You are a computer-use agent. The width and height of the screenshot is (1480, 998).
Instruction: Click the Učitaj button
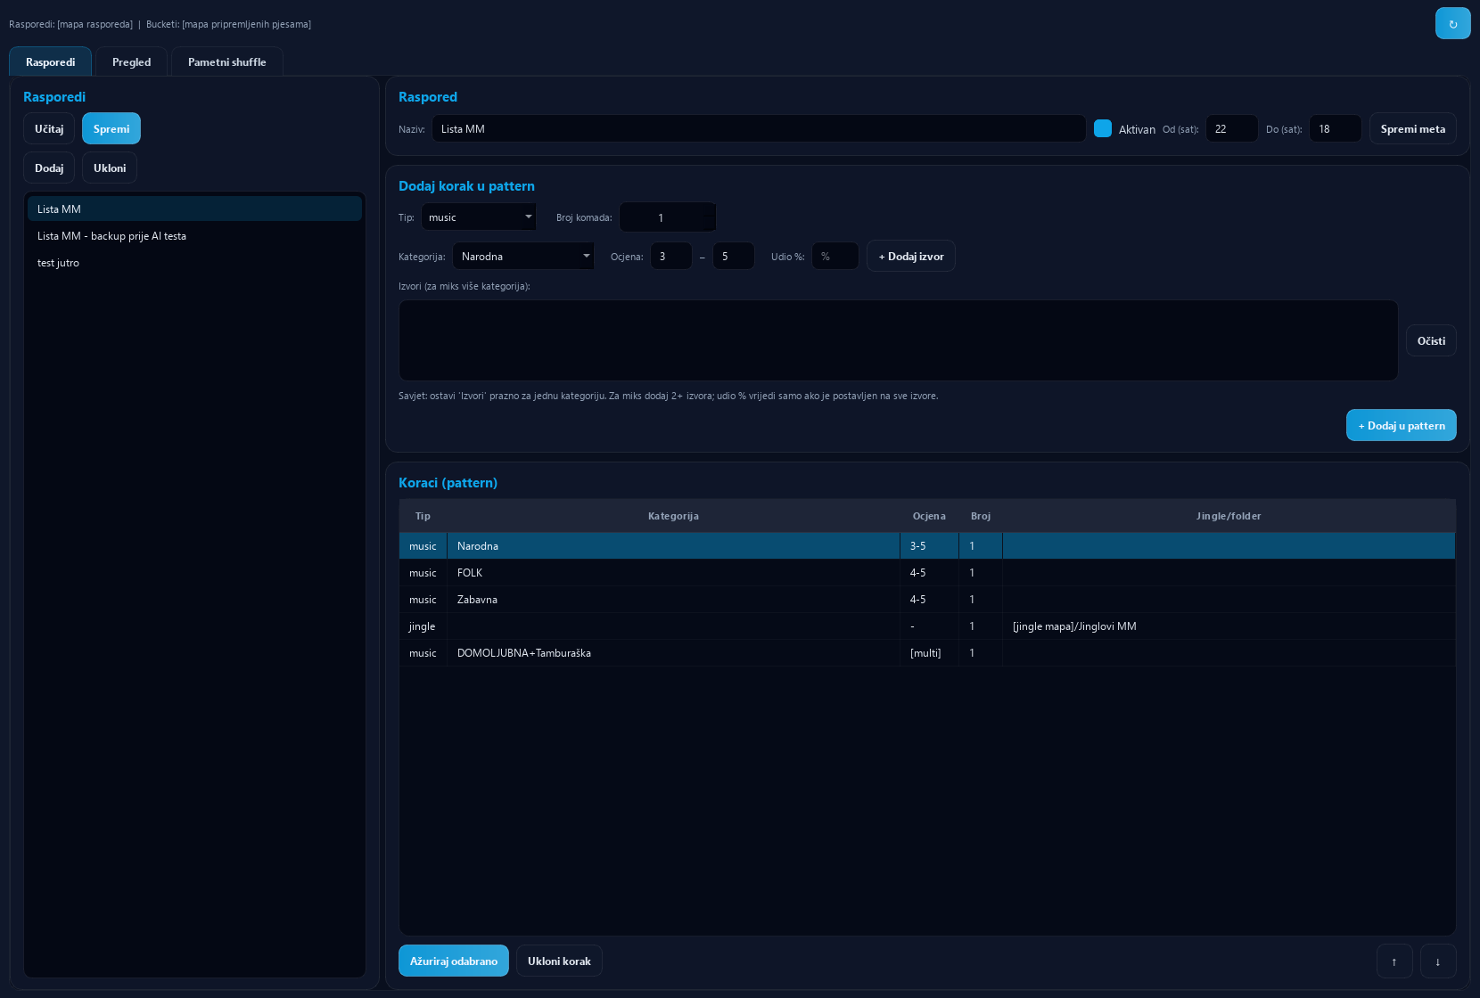[x=49, y=128]
